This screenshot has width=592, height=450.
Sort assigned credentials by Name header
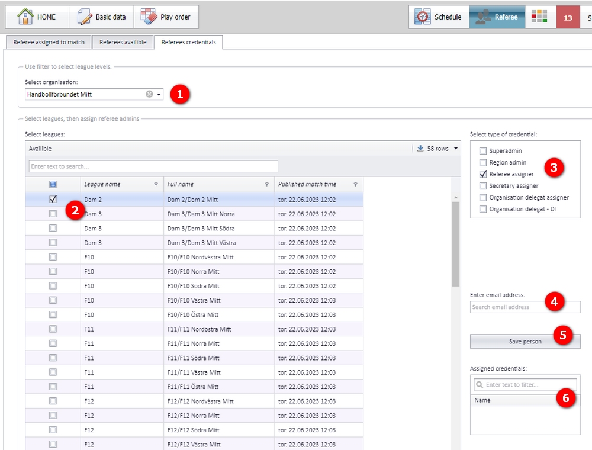525,400
